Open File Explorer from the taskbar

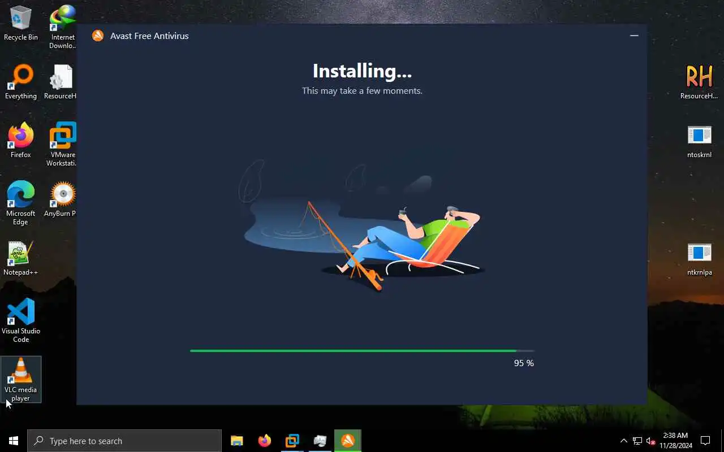pyautogui.click(x=237, y=441)
